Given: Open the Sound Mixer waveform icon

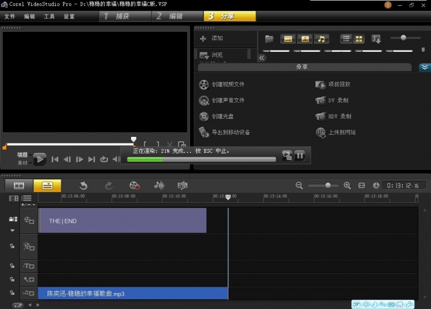Looking at the screenshot, I should [159, 185].
